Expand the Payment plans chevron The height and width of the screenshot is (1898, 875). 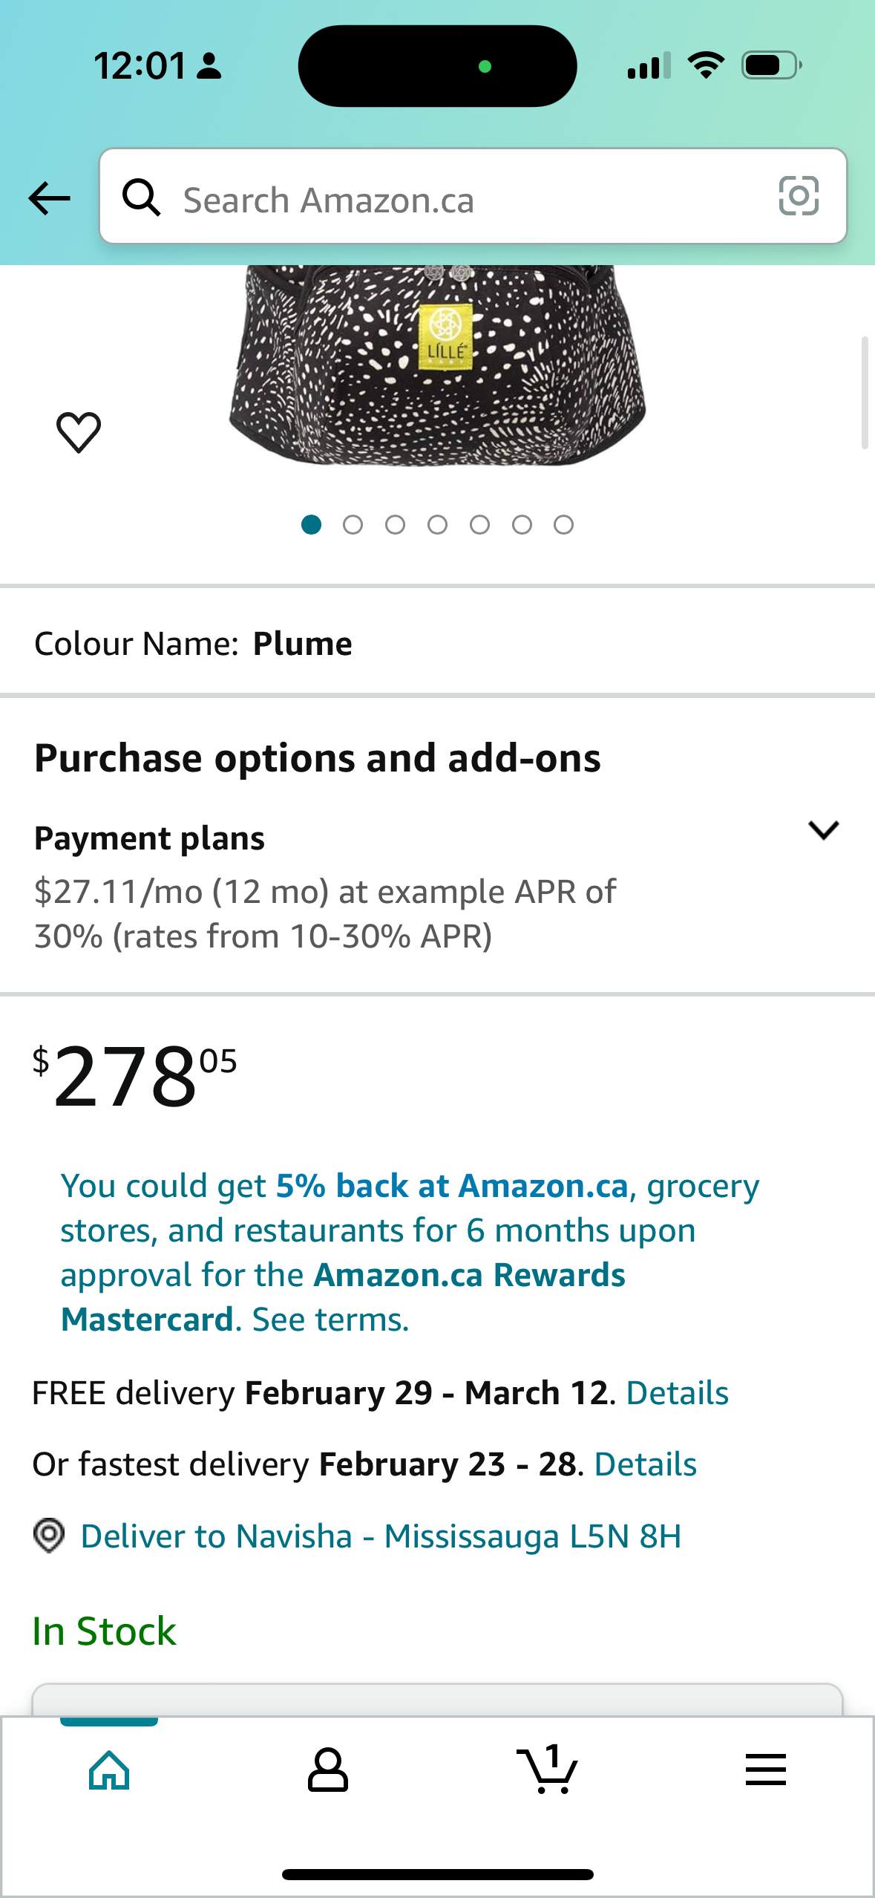[x=823, y=830]
